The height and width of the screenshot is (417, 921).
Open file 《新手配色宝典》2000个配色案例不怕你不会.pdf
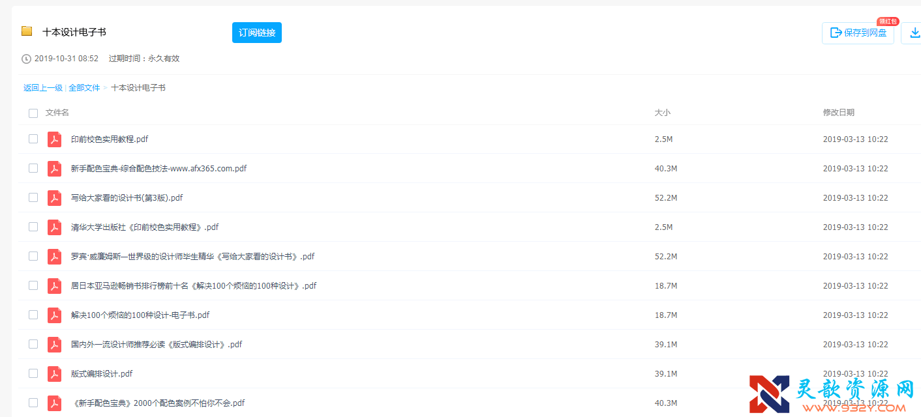(x=158, y=403)
